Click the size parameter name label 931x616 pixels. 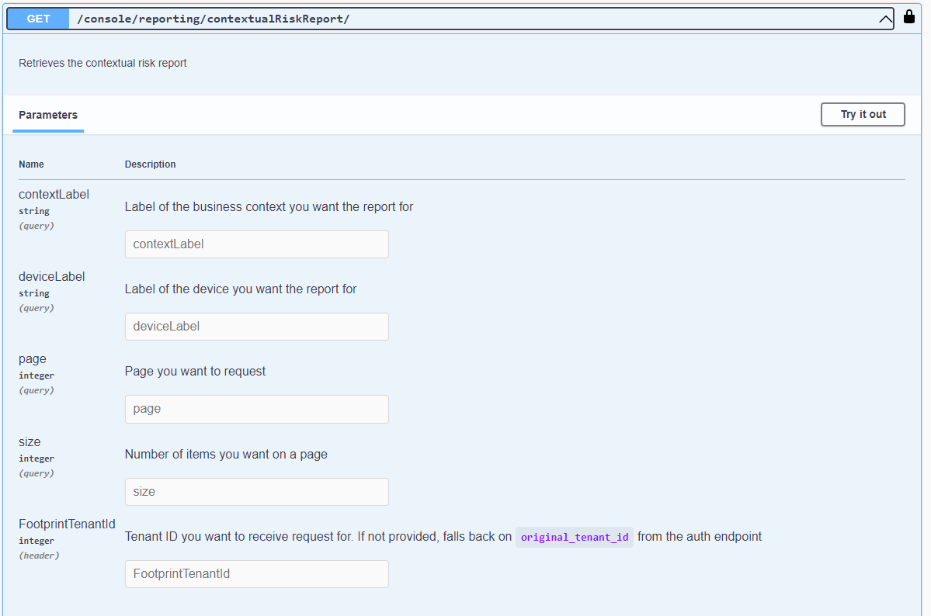[x=30, y=442]
